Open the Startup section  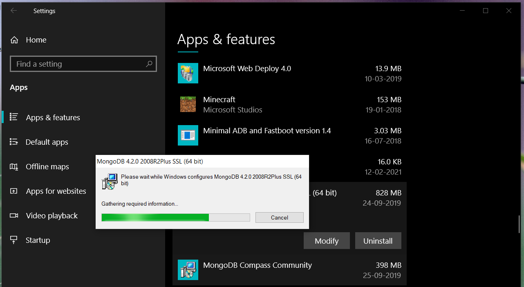click(38, 240)
